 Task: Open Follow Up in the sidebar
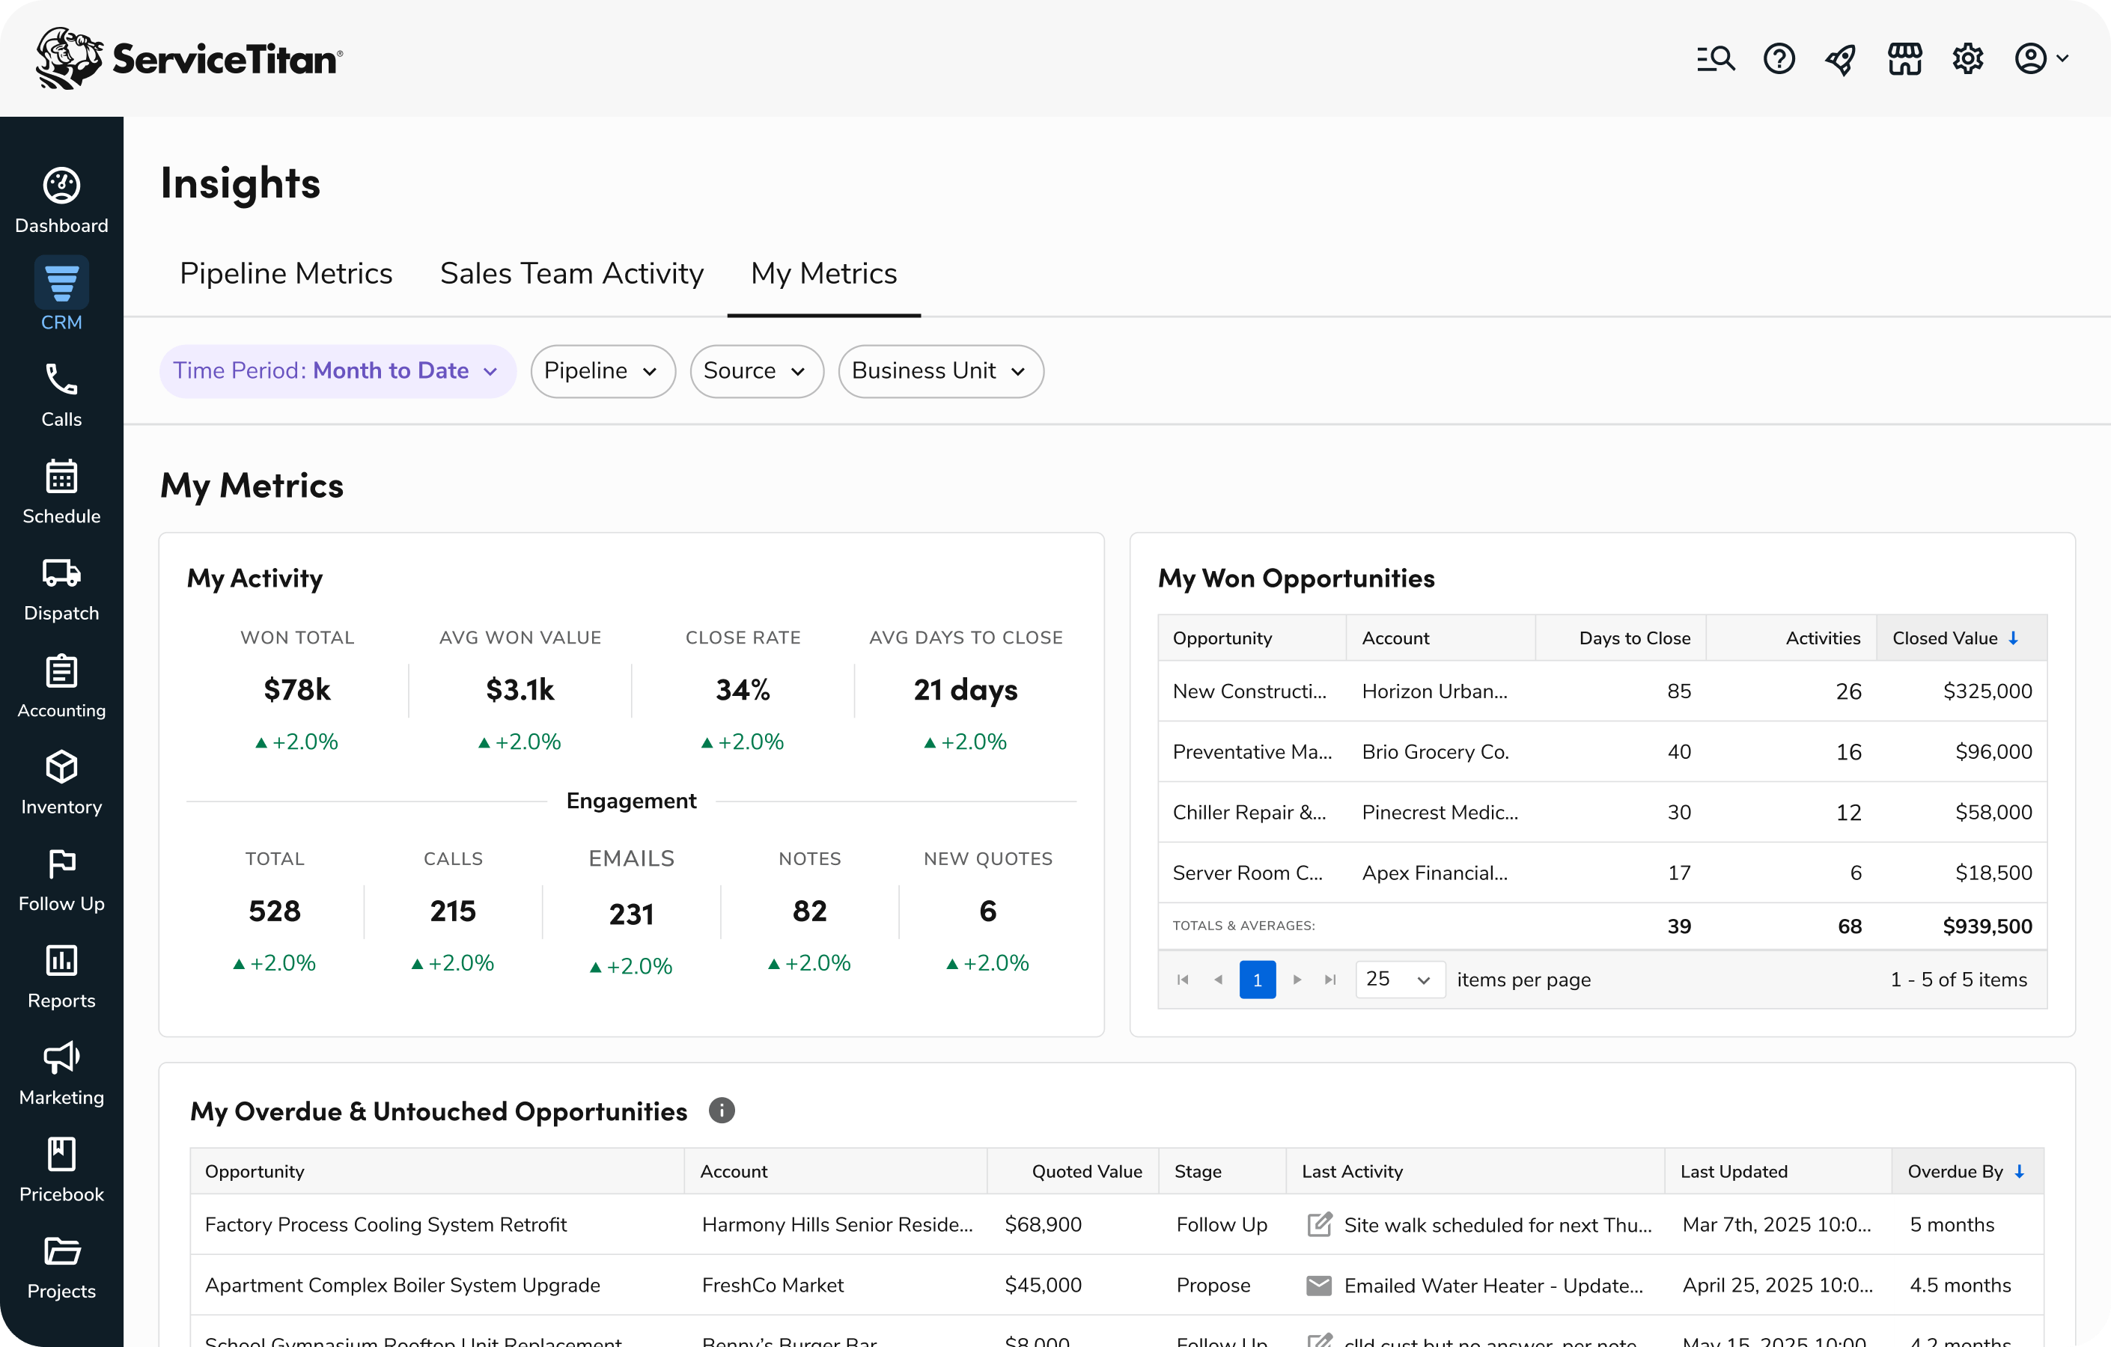tap(61, 880)
